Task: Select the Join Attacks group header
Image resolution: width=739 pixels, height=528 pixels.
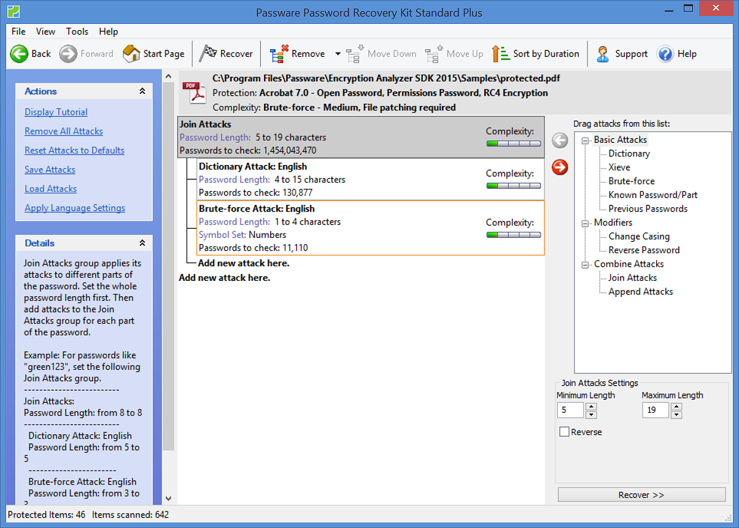Action: [x=361, y=137]
